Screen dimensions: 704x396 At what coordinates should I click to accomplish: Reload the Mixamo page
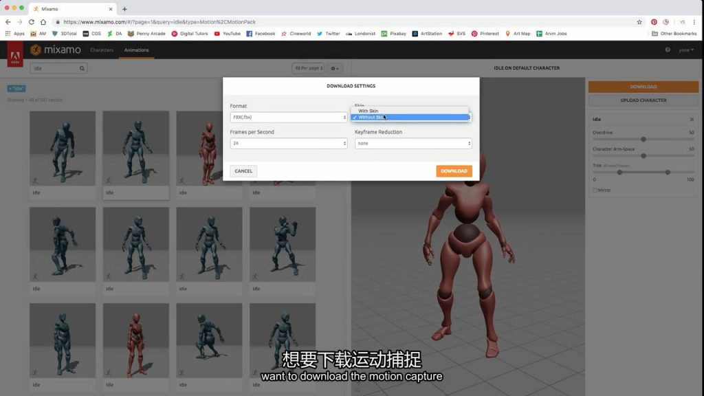tap(32, 22)
